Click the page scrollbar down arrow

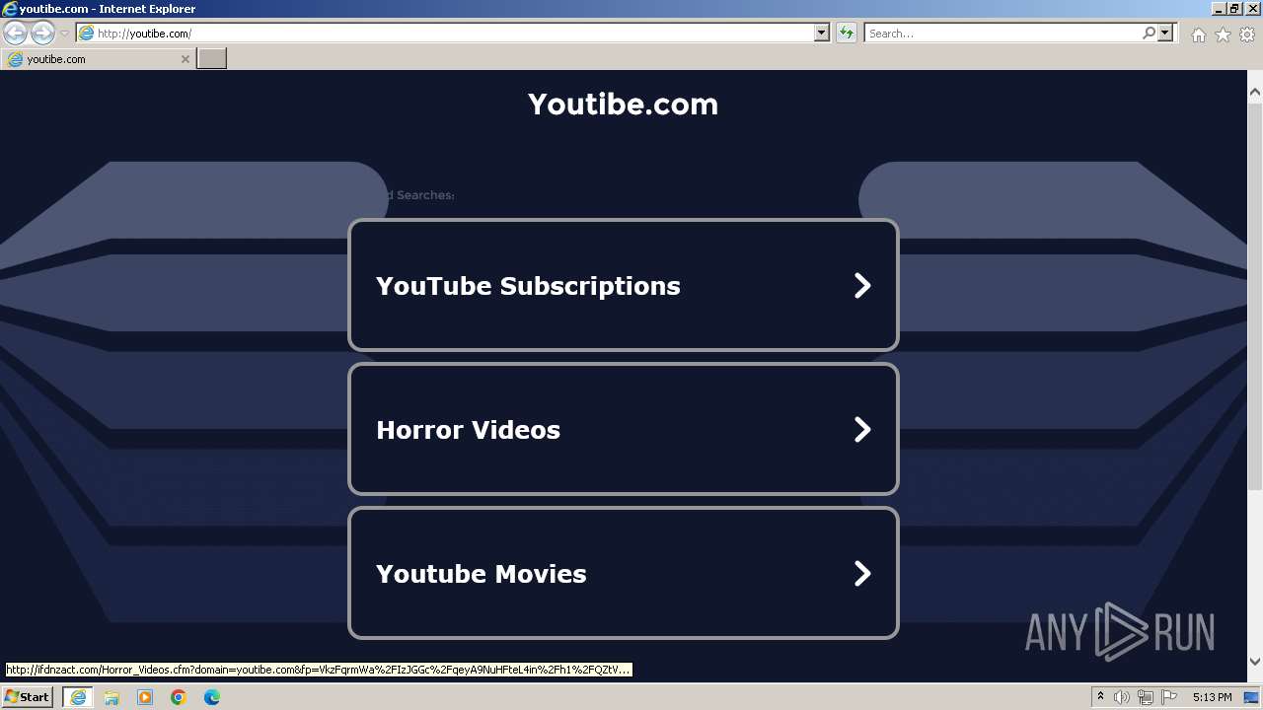[1255, 662]
